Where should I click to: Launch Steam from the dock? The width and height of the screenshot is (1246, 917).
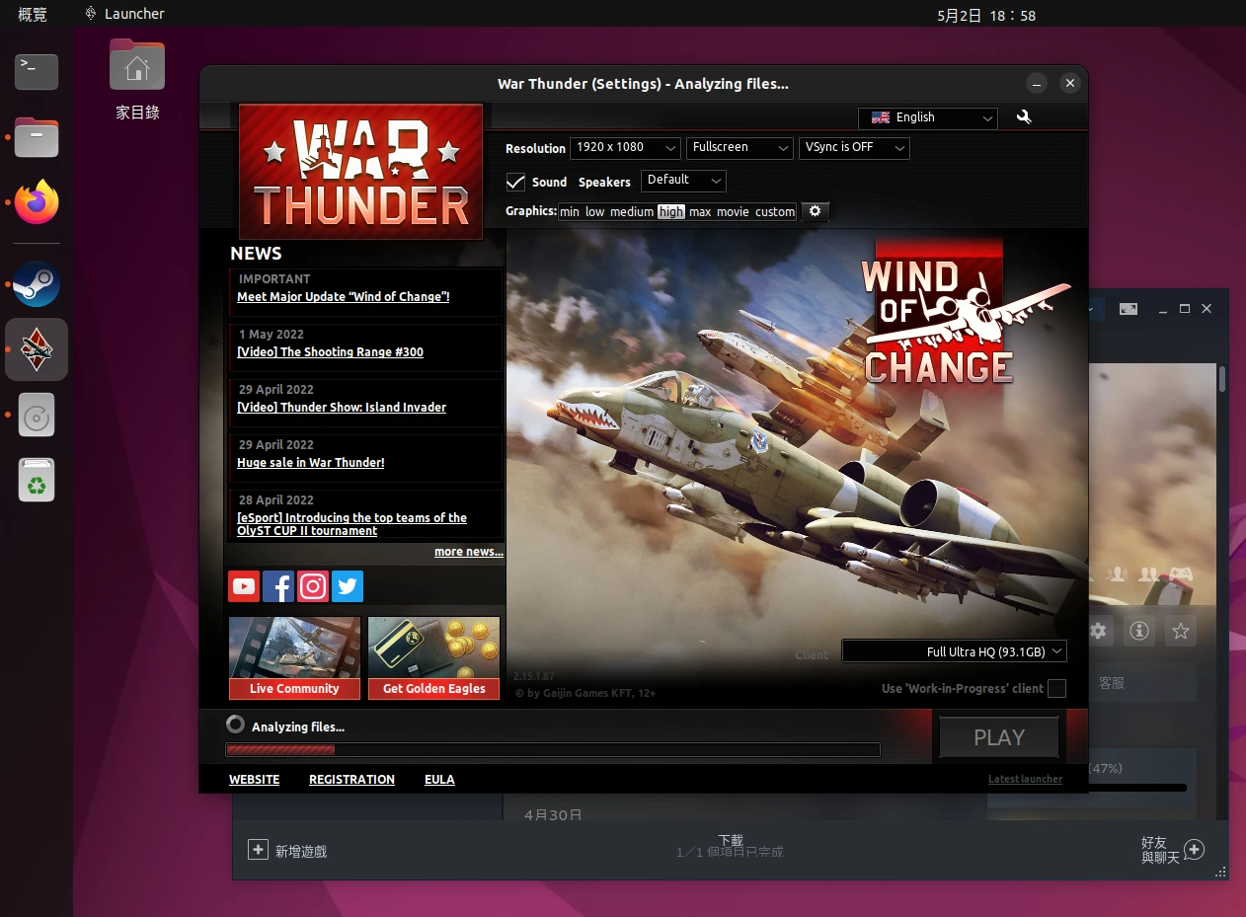point(37,285)
